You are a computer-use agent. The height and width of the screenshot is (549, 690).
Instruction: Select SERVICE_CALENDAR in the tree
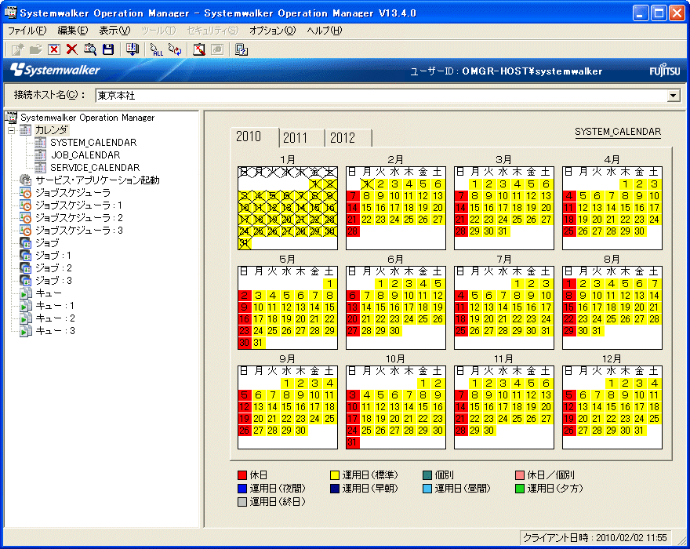(x=95, y=168)
